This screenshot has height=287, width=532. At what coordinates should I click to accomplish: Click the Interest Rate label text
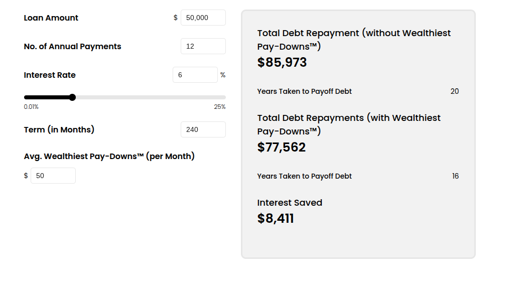pos(50,75)
